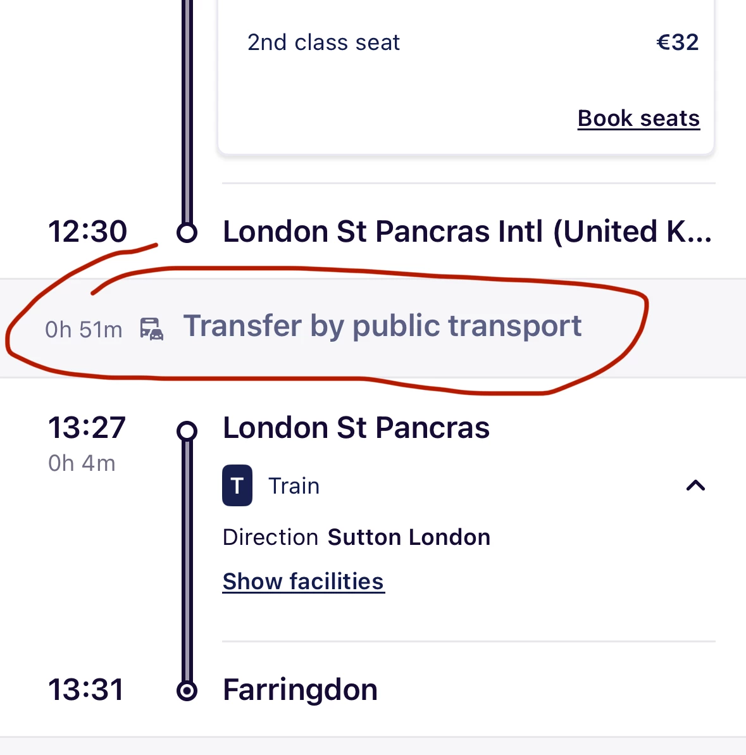Tap the 12:30 arrival time
This screenshot has height=755, width=746.
coord(88,232)
